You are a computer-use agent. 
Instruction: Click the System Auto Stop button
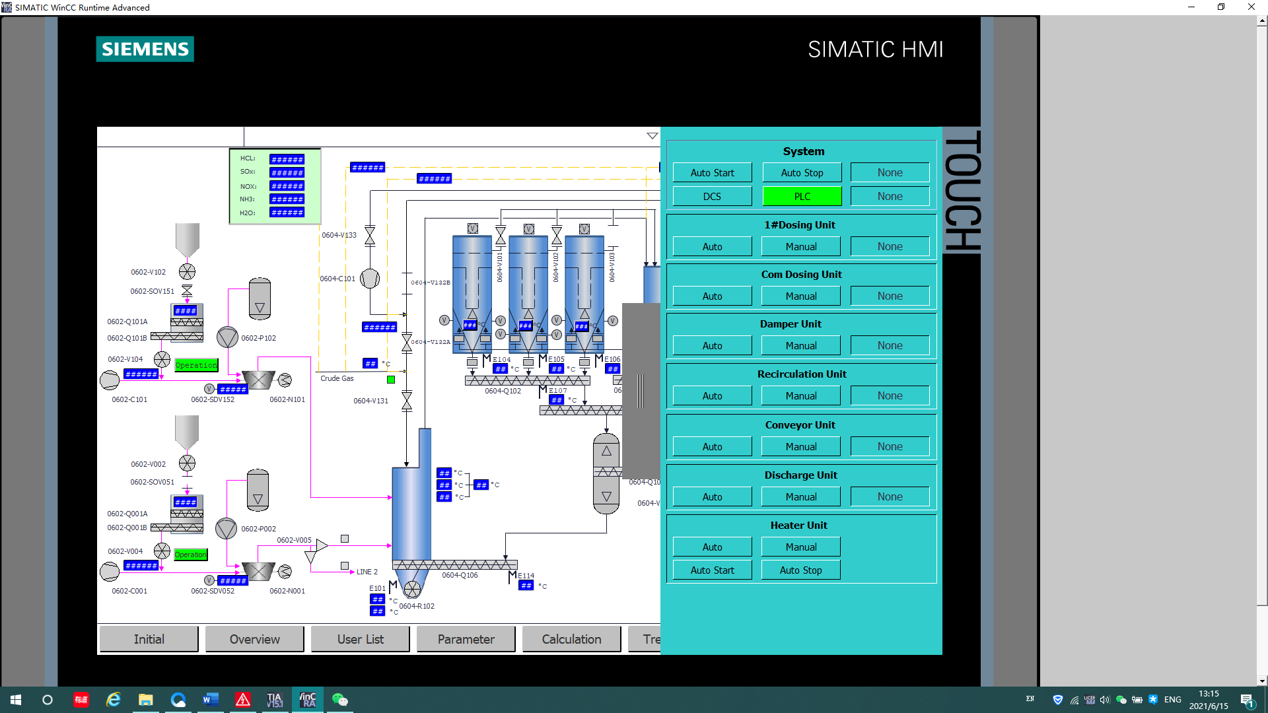coord(802,172)
